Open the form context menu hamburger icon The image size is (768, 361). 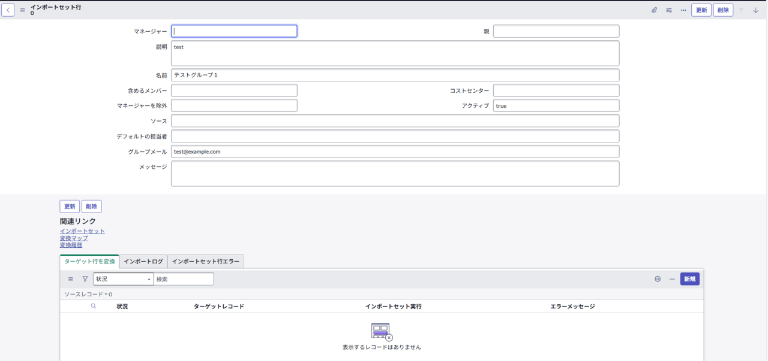[23, 10]
